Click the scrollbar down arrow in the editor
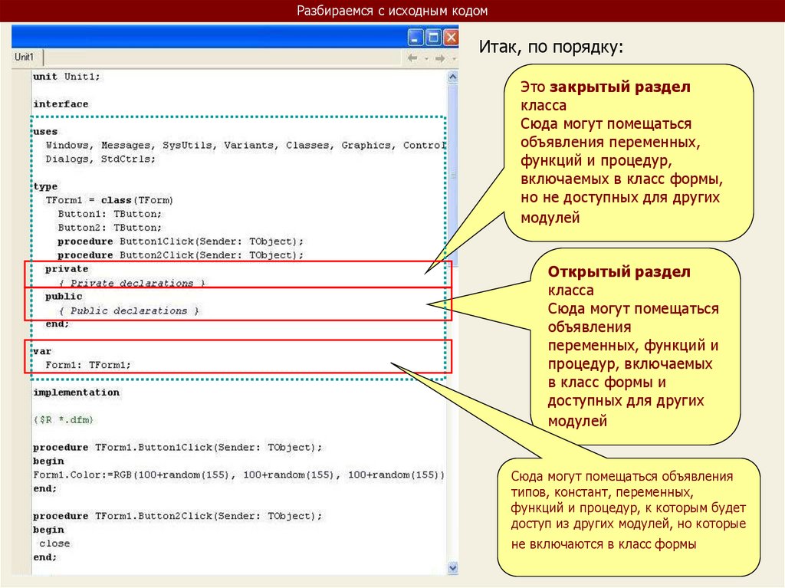785x588 pixels. (452, 568)
